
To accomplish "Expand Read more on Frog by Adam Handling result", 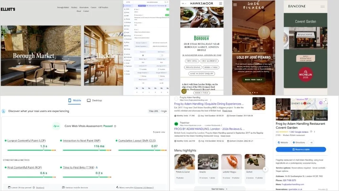I will 227,111.
